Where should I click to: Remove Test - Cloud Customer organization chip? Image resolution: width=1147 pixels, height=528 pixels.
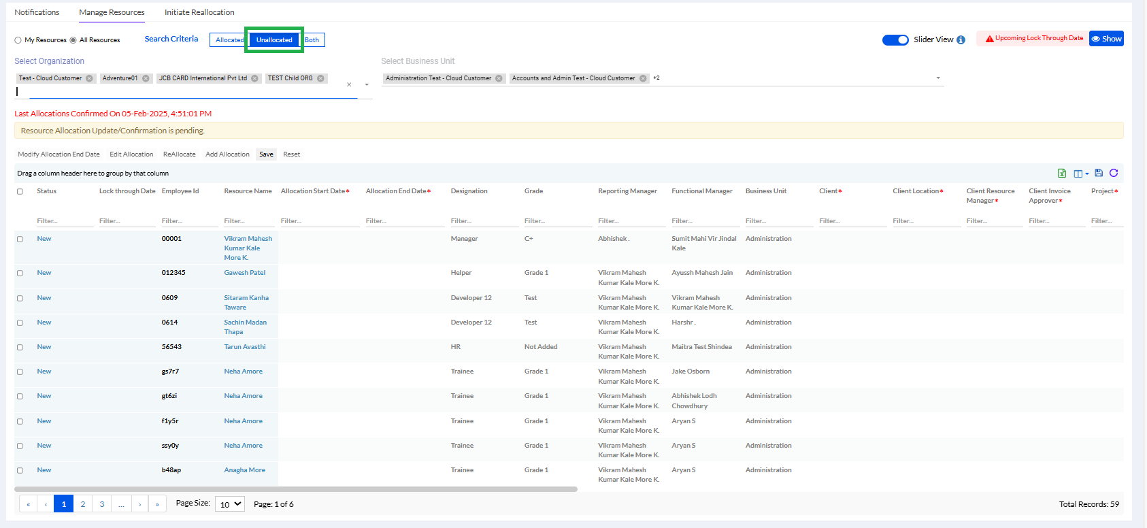[x=89, y=78]
